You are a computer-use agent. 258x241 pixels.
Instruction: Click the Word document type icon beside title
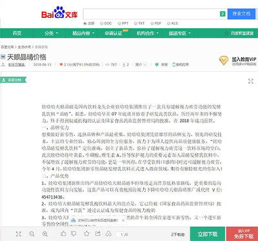(x=3, y=57)
